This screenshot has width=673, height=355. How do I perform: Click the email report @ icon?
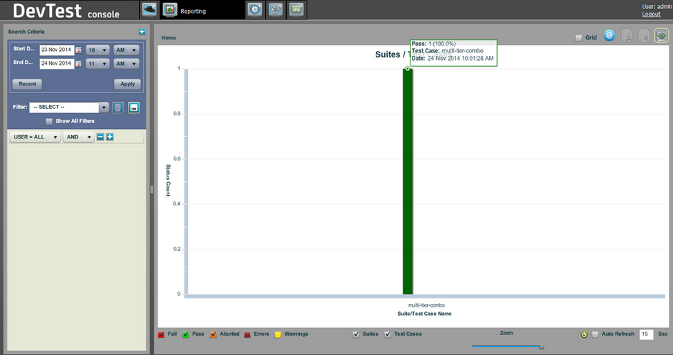pyautogui.click(x=609, y=36)
